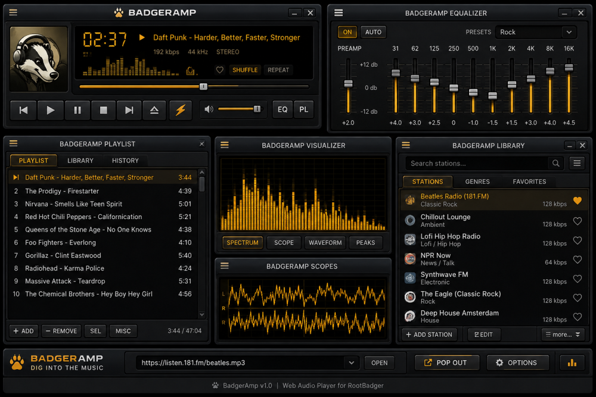
Task: Open the GENRES tab in Library
Action: (x=477, y=182)
